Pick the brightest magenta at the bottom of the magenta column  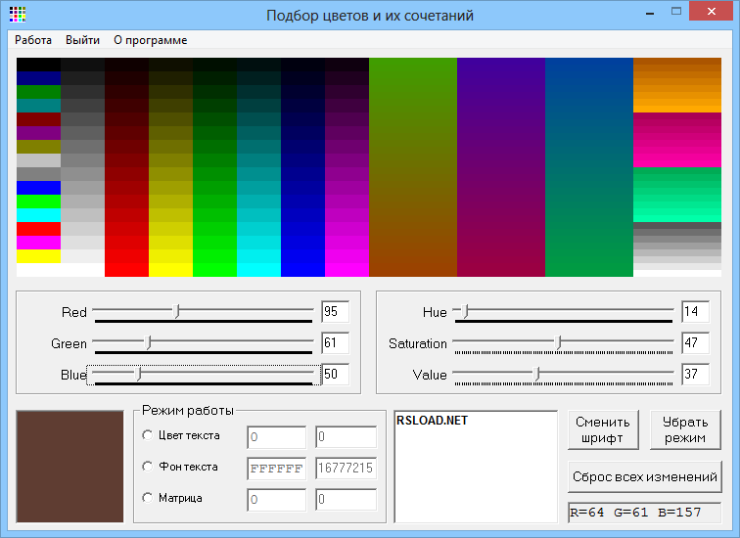(x=347, y=270)
